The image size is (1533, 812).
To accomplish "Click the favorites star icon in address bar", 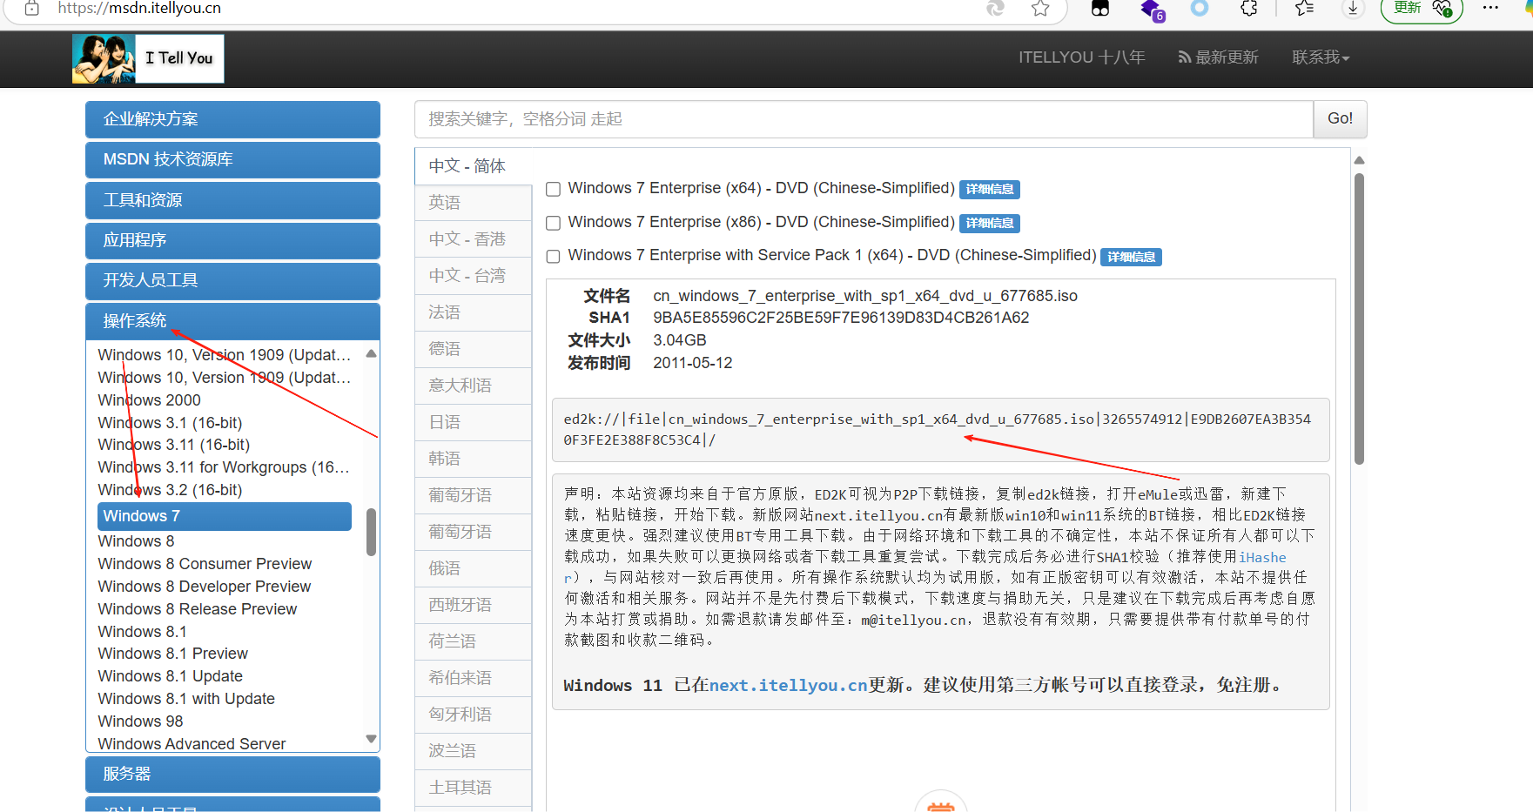I will pos(1040,9).
